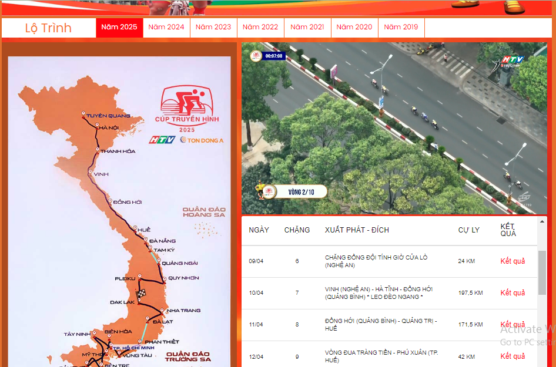Open the race video thumbnail
This screenshot has width=556, height=367.
pos(394,128)
